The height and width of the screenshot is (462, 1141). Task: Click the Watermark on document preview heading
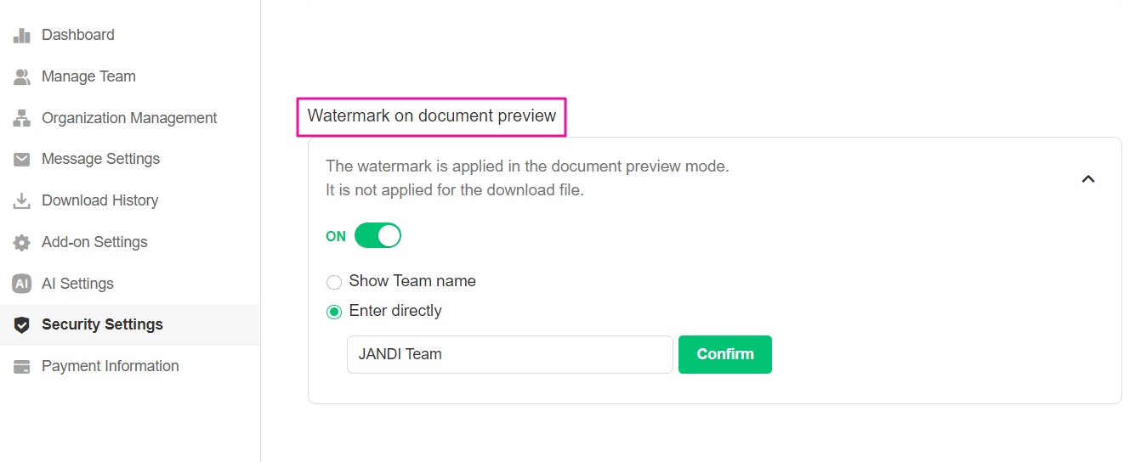[432, 116]
